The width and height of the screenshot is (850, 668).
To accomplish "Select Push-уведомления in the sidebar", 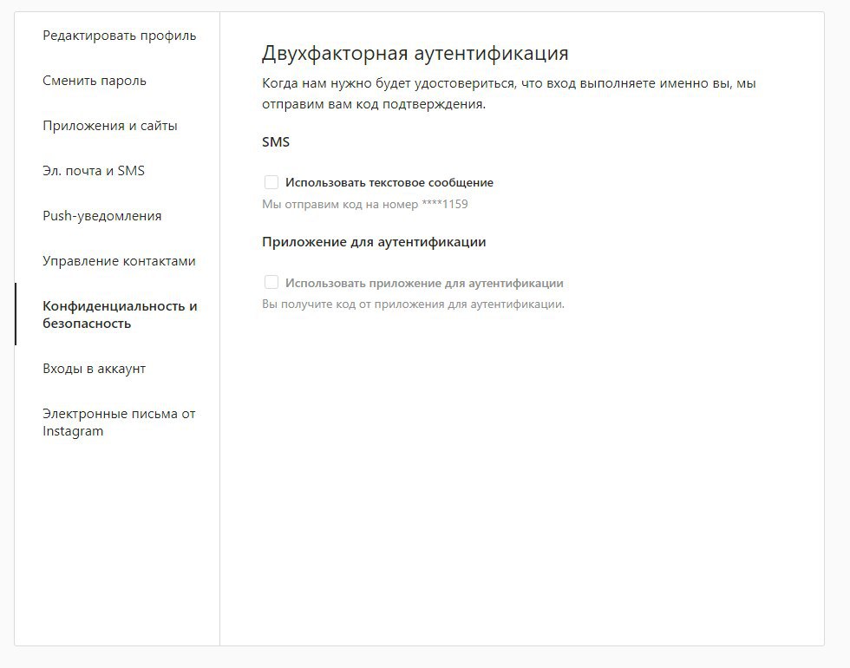I will [102, 216].
